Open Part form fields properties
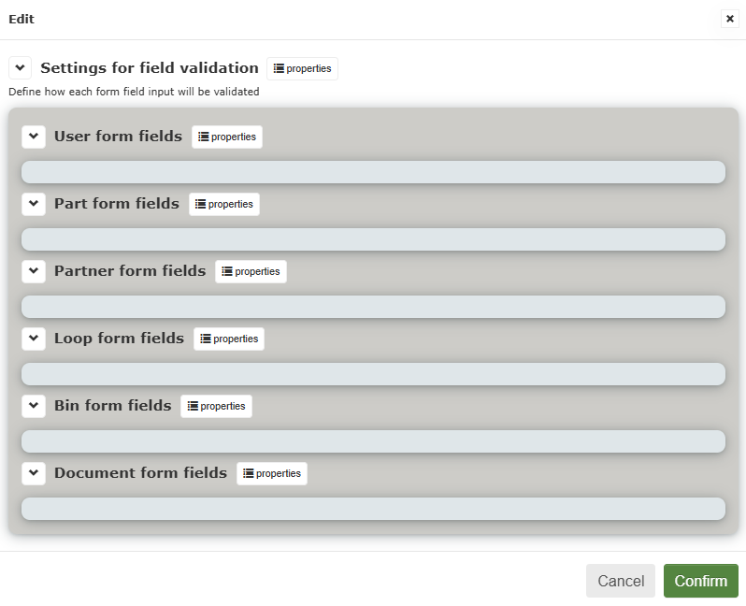The image size is (746, 606). coord(224,204)
